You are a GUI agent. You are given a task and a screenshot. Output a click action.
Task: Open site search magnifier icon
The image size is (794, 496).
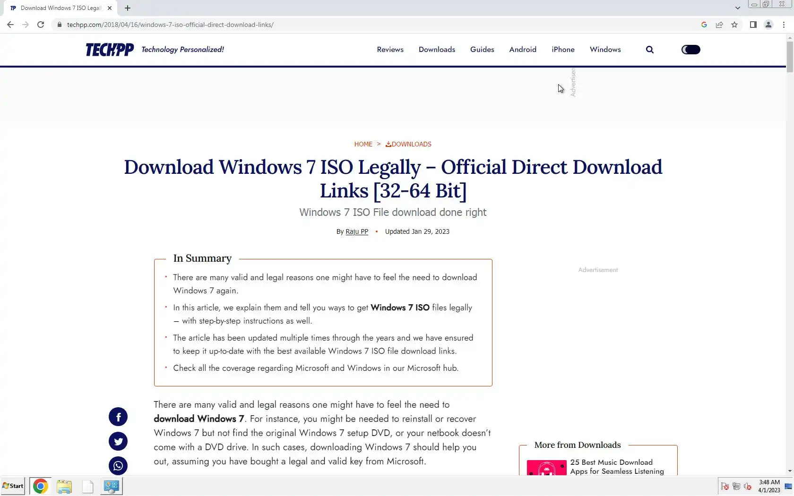[x=650, y=50]
